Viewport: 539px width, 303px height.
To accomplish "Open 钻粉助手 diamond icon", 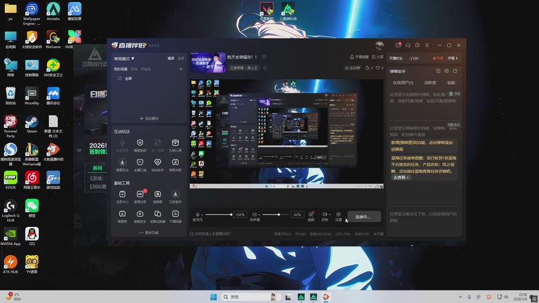I will point(158,165).
